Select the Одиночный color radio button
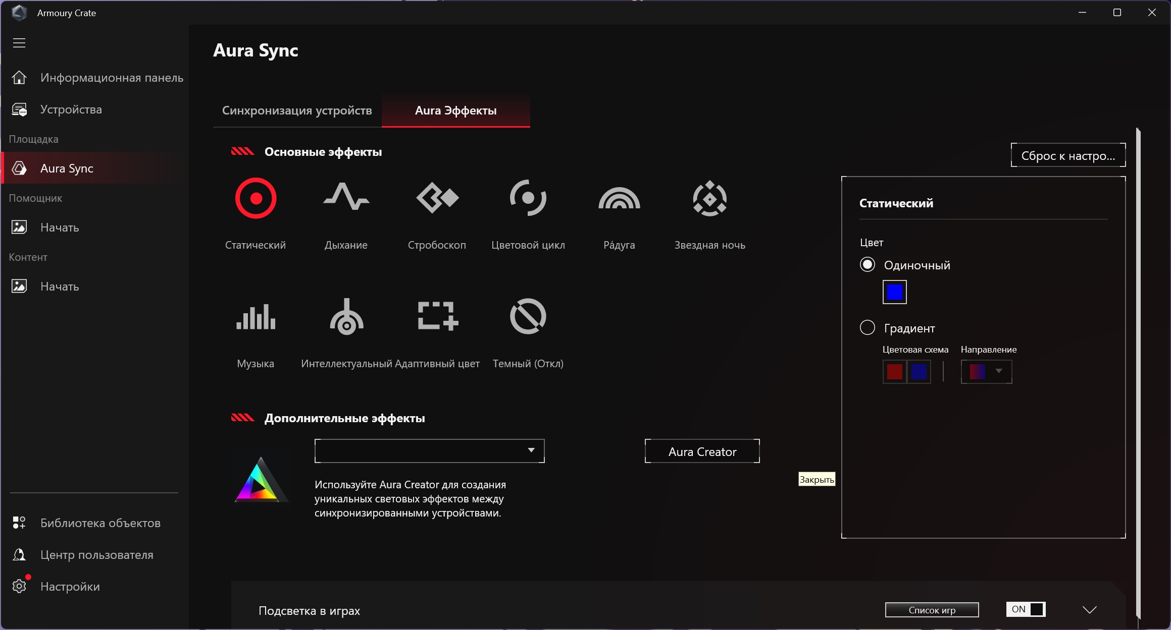 coord(867,264)
